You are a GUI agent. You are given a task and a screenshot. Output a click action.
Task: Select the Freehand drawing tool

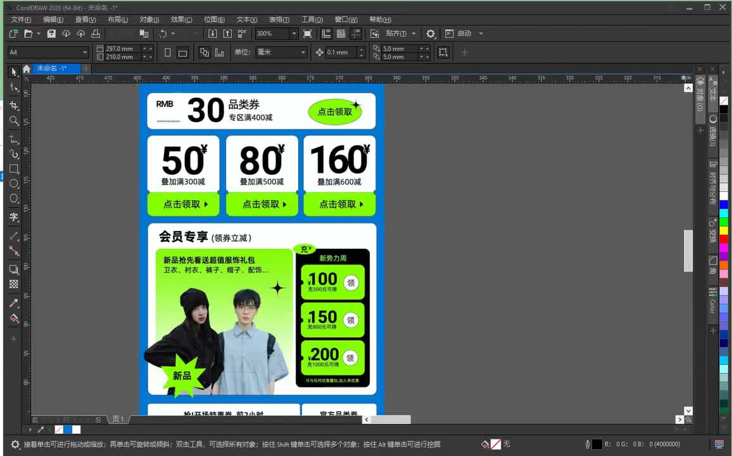point(14,139)
